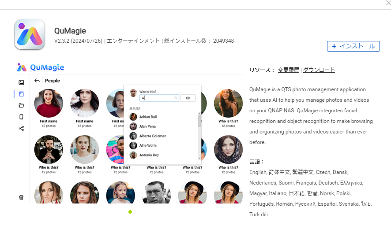This screenshot has width=391, height=233.
Task: Click the face avatar in Who is this popup
Action: tap(133, 93)
